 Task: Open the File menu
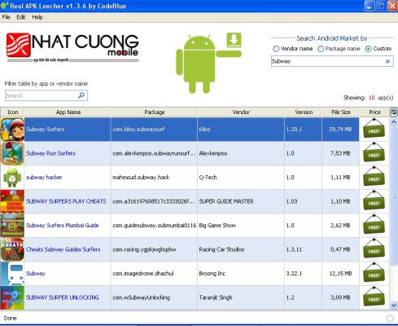tap(6, 17)
